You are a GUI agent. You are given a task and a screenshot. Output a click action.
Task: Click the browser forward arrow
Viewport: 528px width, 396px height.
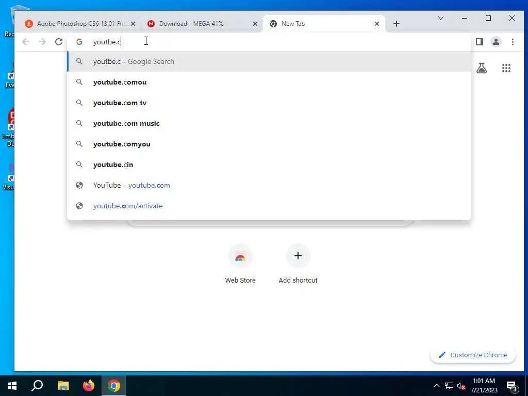click(42, 42)
